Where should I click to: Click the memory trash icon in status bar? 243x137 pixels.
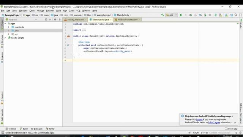pos(240,133)
